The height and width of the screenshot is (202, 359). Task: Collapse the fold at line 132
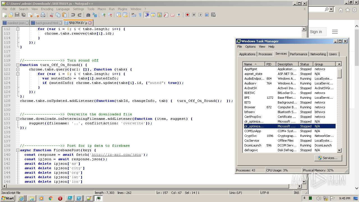(18, 119)
